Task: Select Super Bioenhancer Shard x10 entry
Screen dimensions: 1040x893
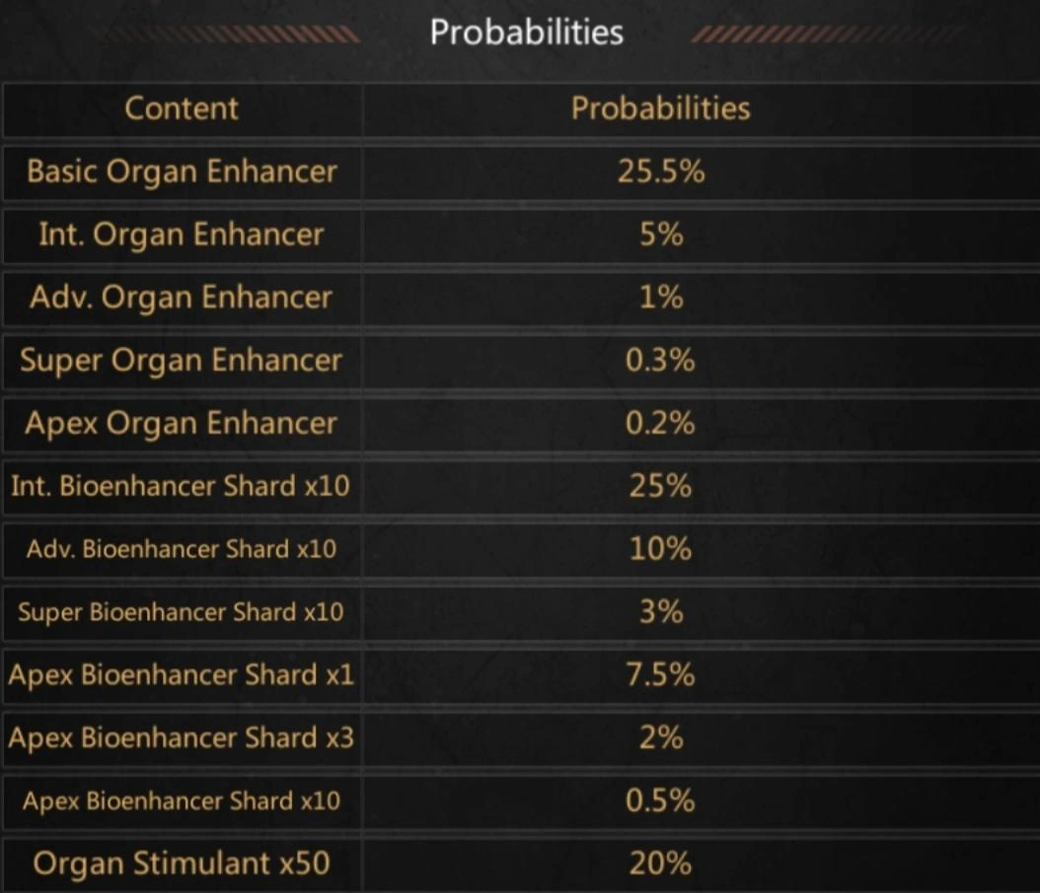Action: 182,612
